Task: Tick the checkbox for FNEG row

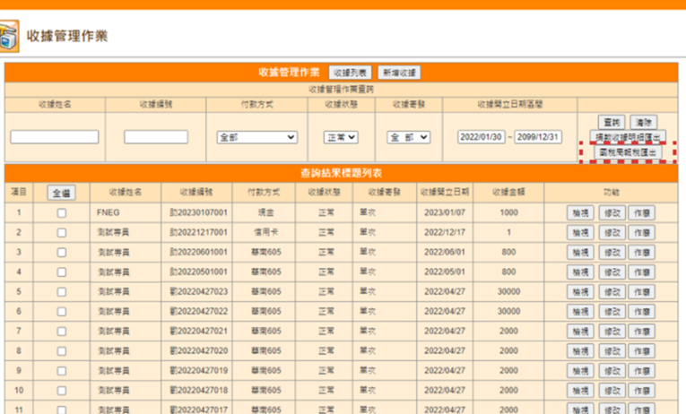Action: coord(62,213)
